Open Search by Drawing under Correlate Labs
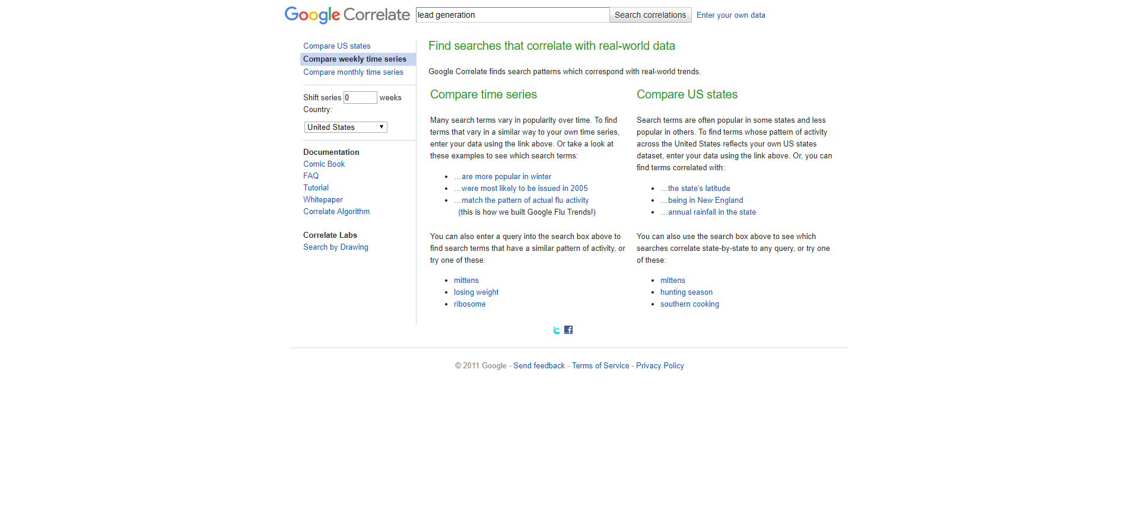1122x513 pixels. coord(336,247)
